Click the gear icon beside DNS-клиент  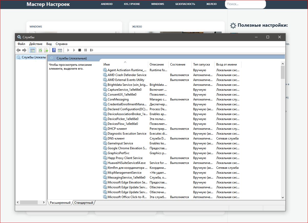(105, 138)
